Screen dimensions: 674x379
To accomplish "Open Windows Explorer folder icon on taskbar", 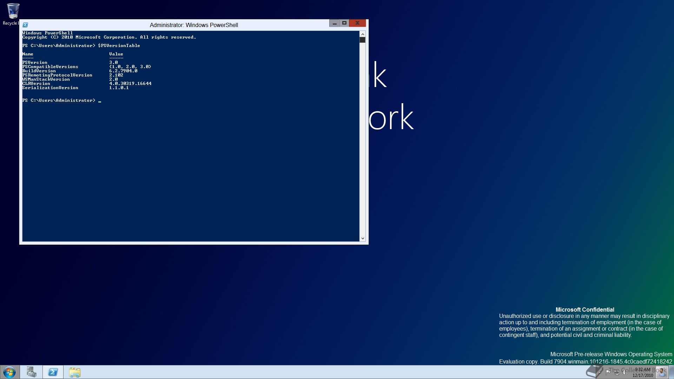I will [x=74, y=372].
